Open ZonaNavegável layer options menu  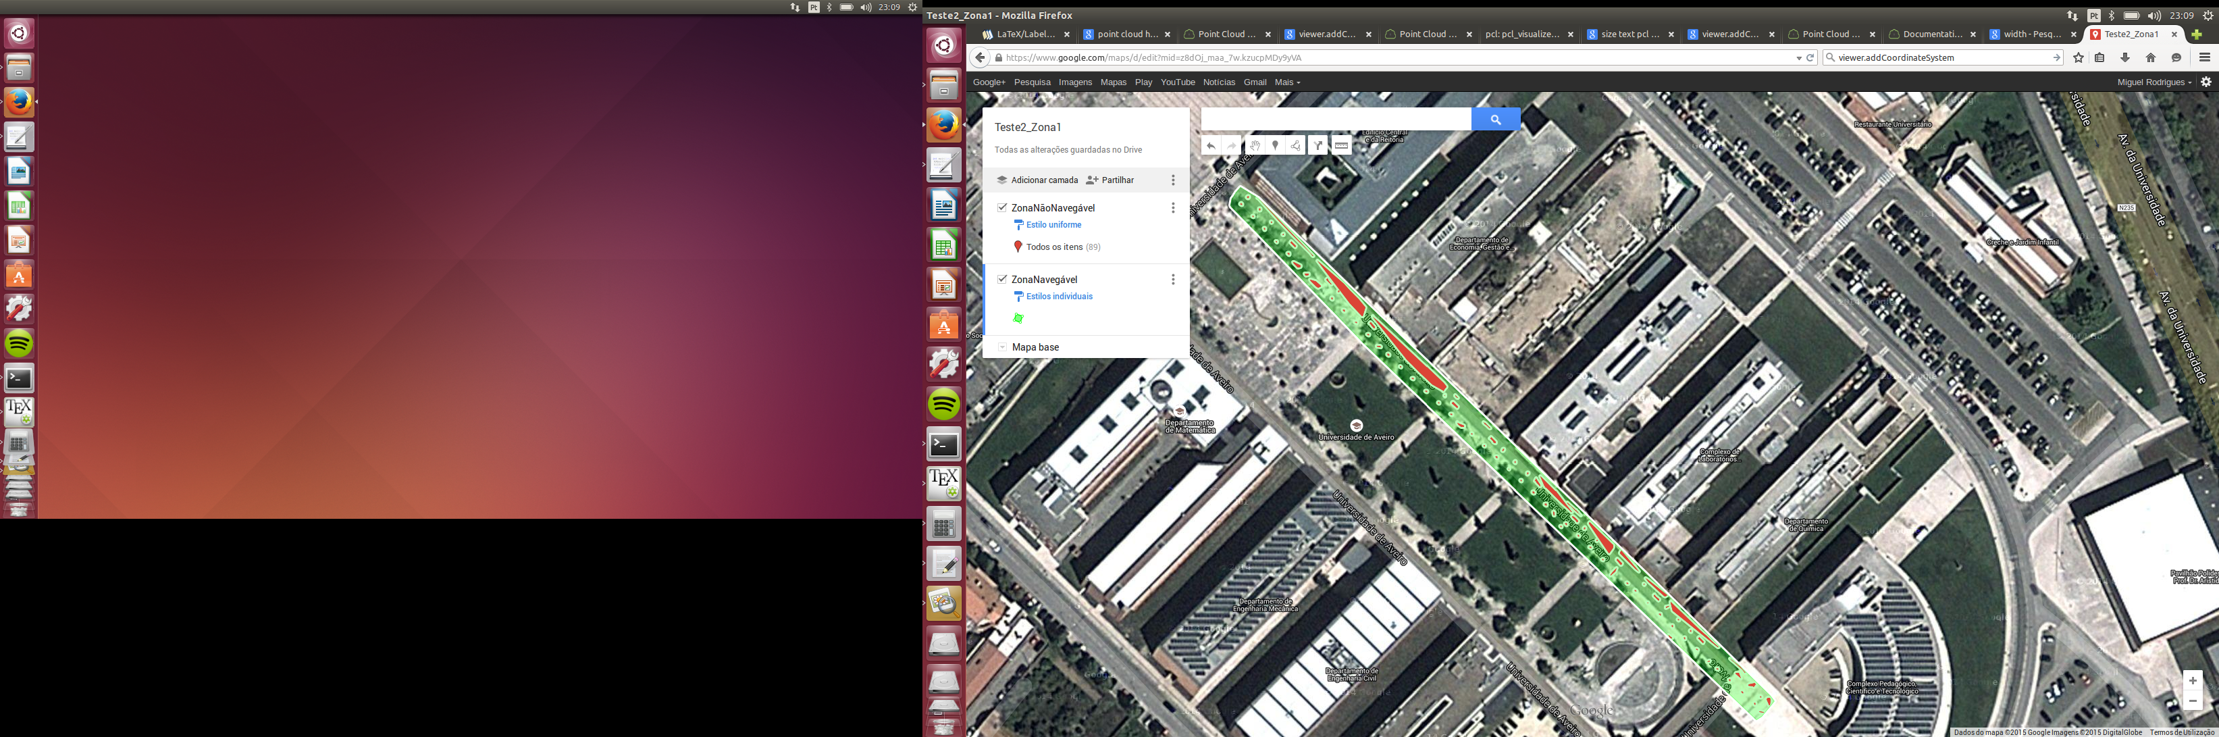pos(1172,279)
